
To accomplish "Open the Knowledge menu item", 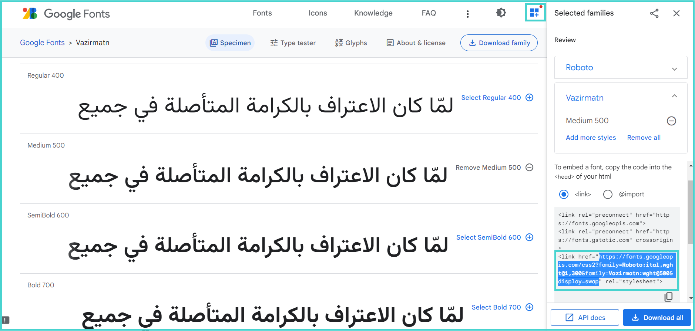I will (x=373, y=13).
